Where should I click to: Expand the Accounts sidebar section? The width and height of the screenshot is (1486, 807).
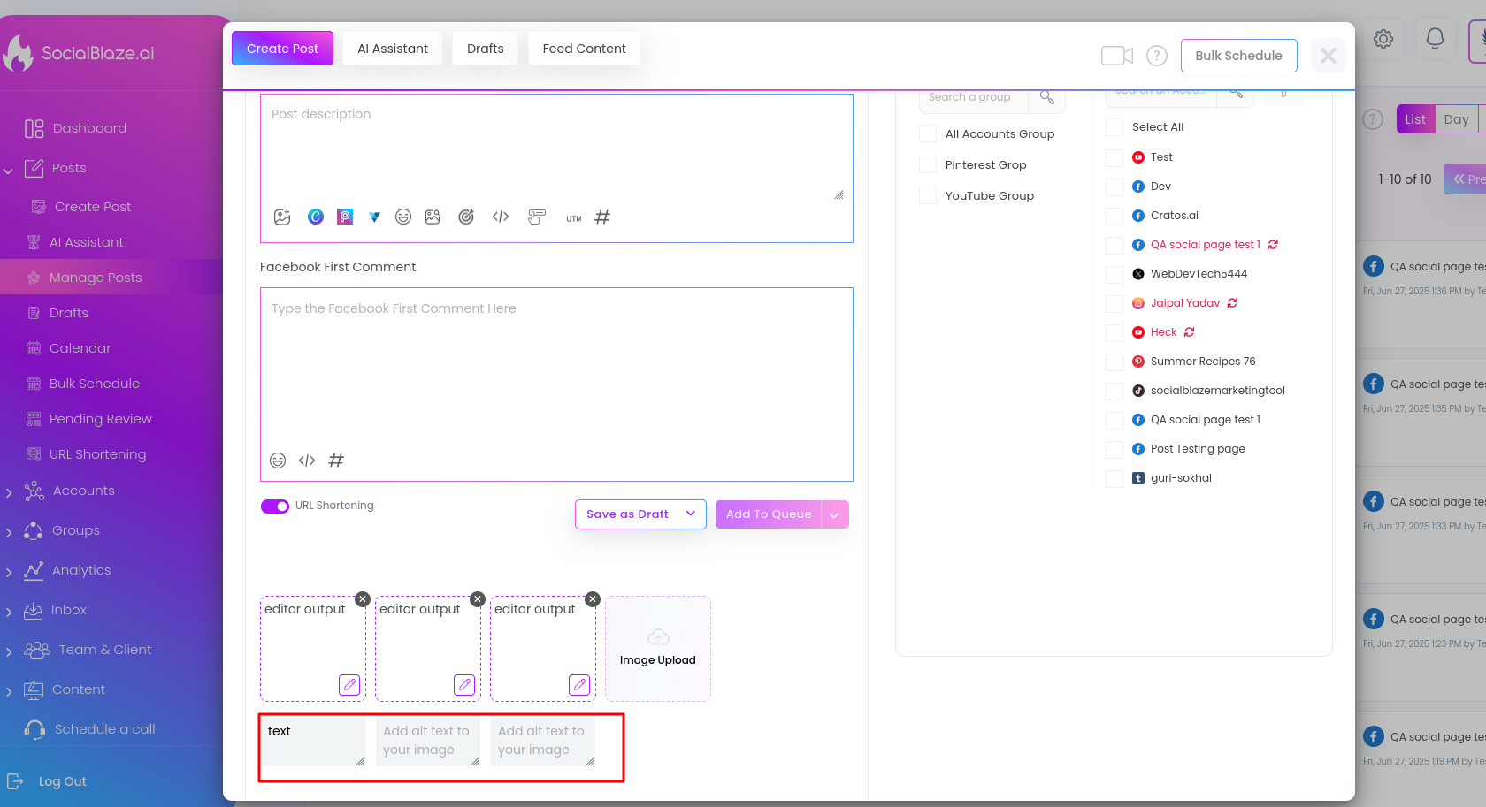pos(9,492)
